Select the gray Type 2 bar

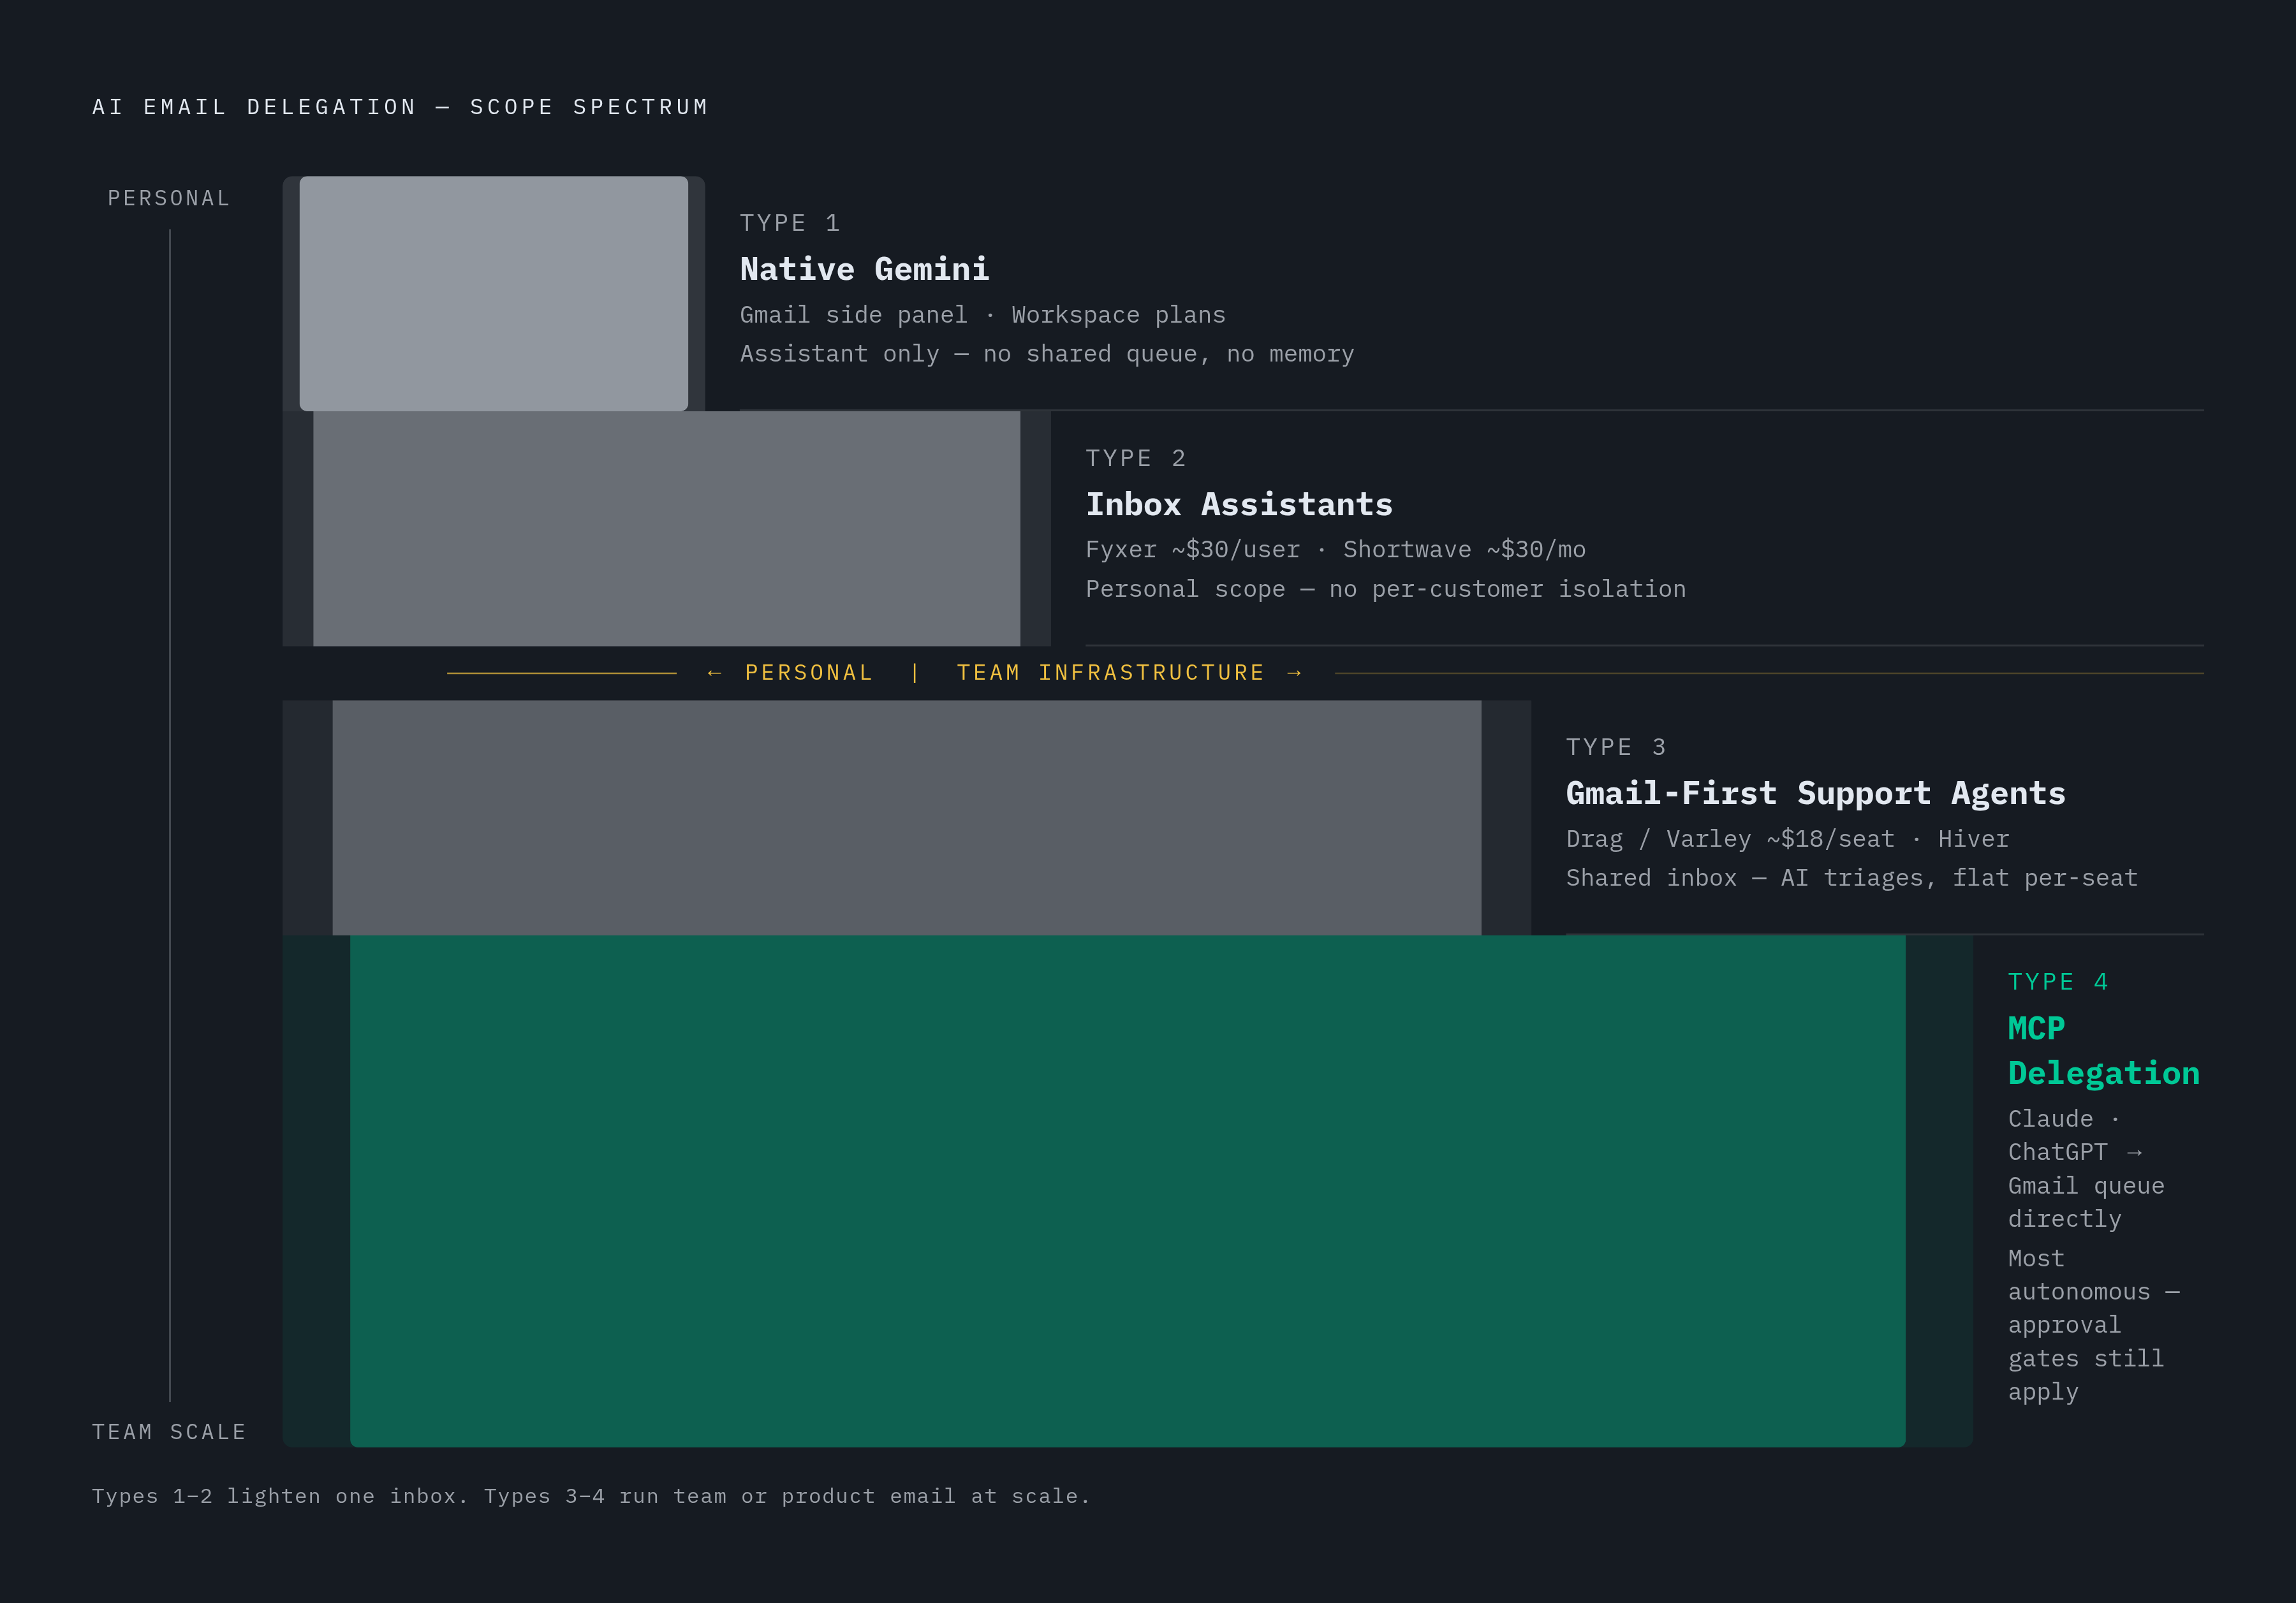point(666,529)
